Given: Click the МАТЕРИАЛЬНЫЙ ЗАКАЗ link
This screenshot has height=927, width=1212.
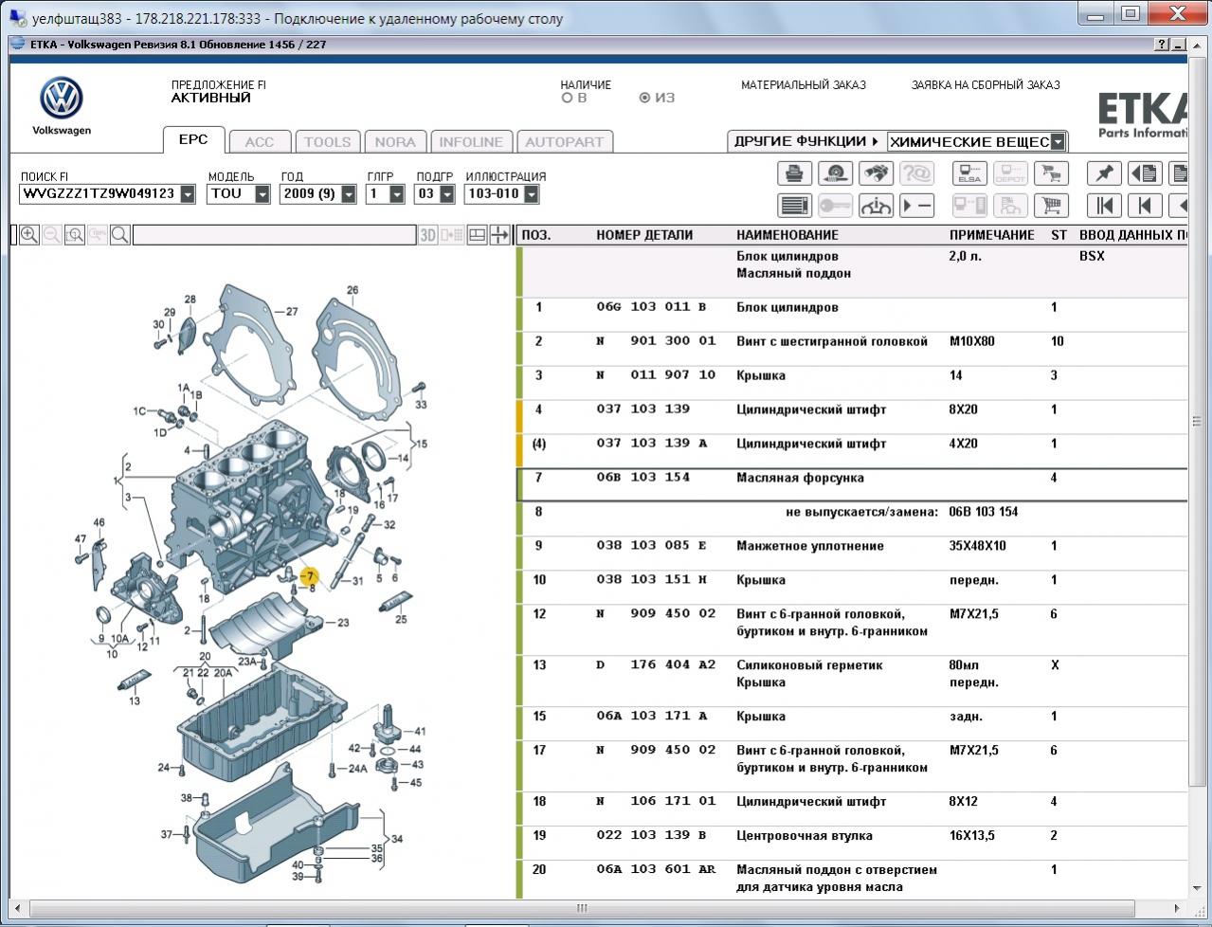Looking at the screenshot, I should pyautogui.click(x=804, y=84).
